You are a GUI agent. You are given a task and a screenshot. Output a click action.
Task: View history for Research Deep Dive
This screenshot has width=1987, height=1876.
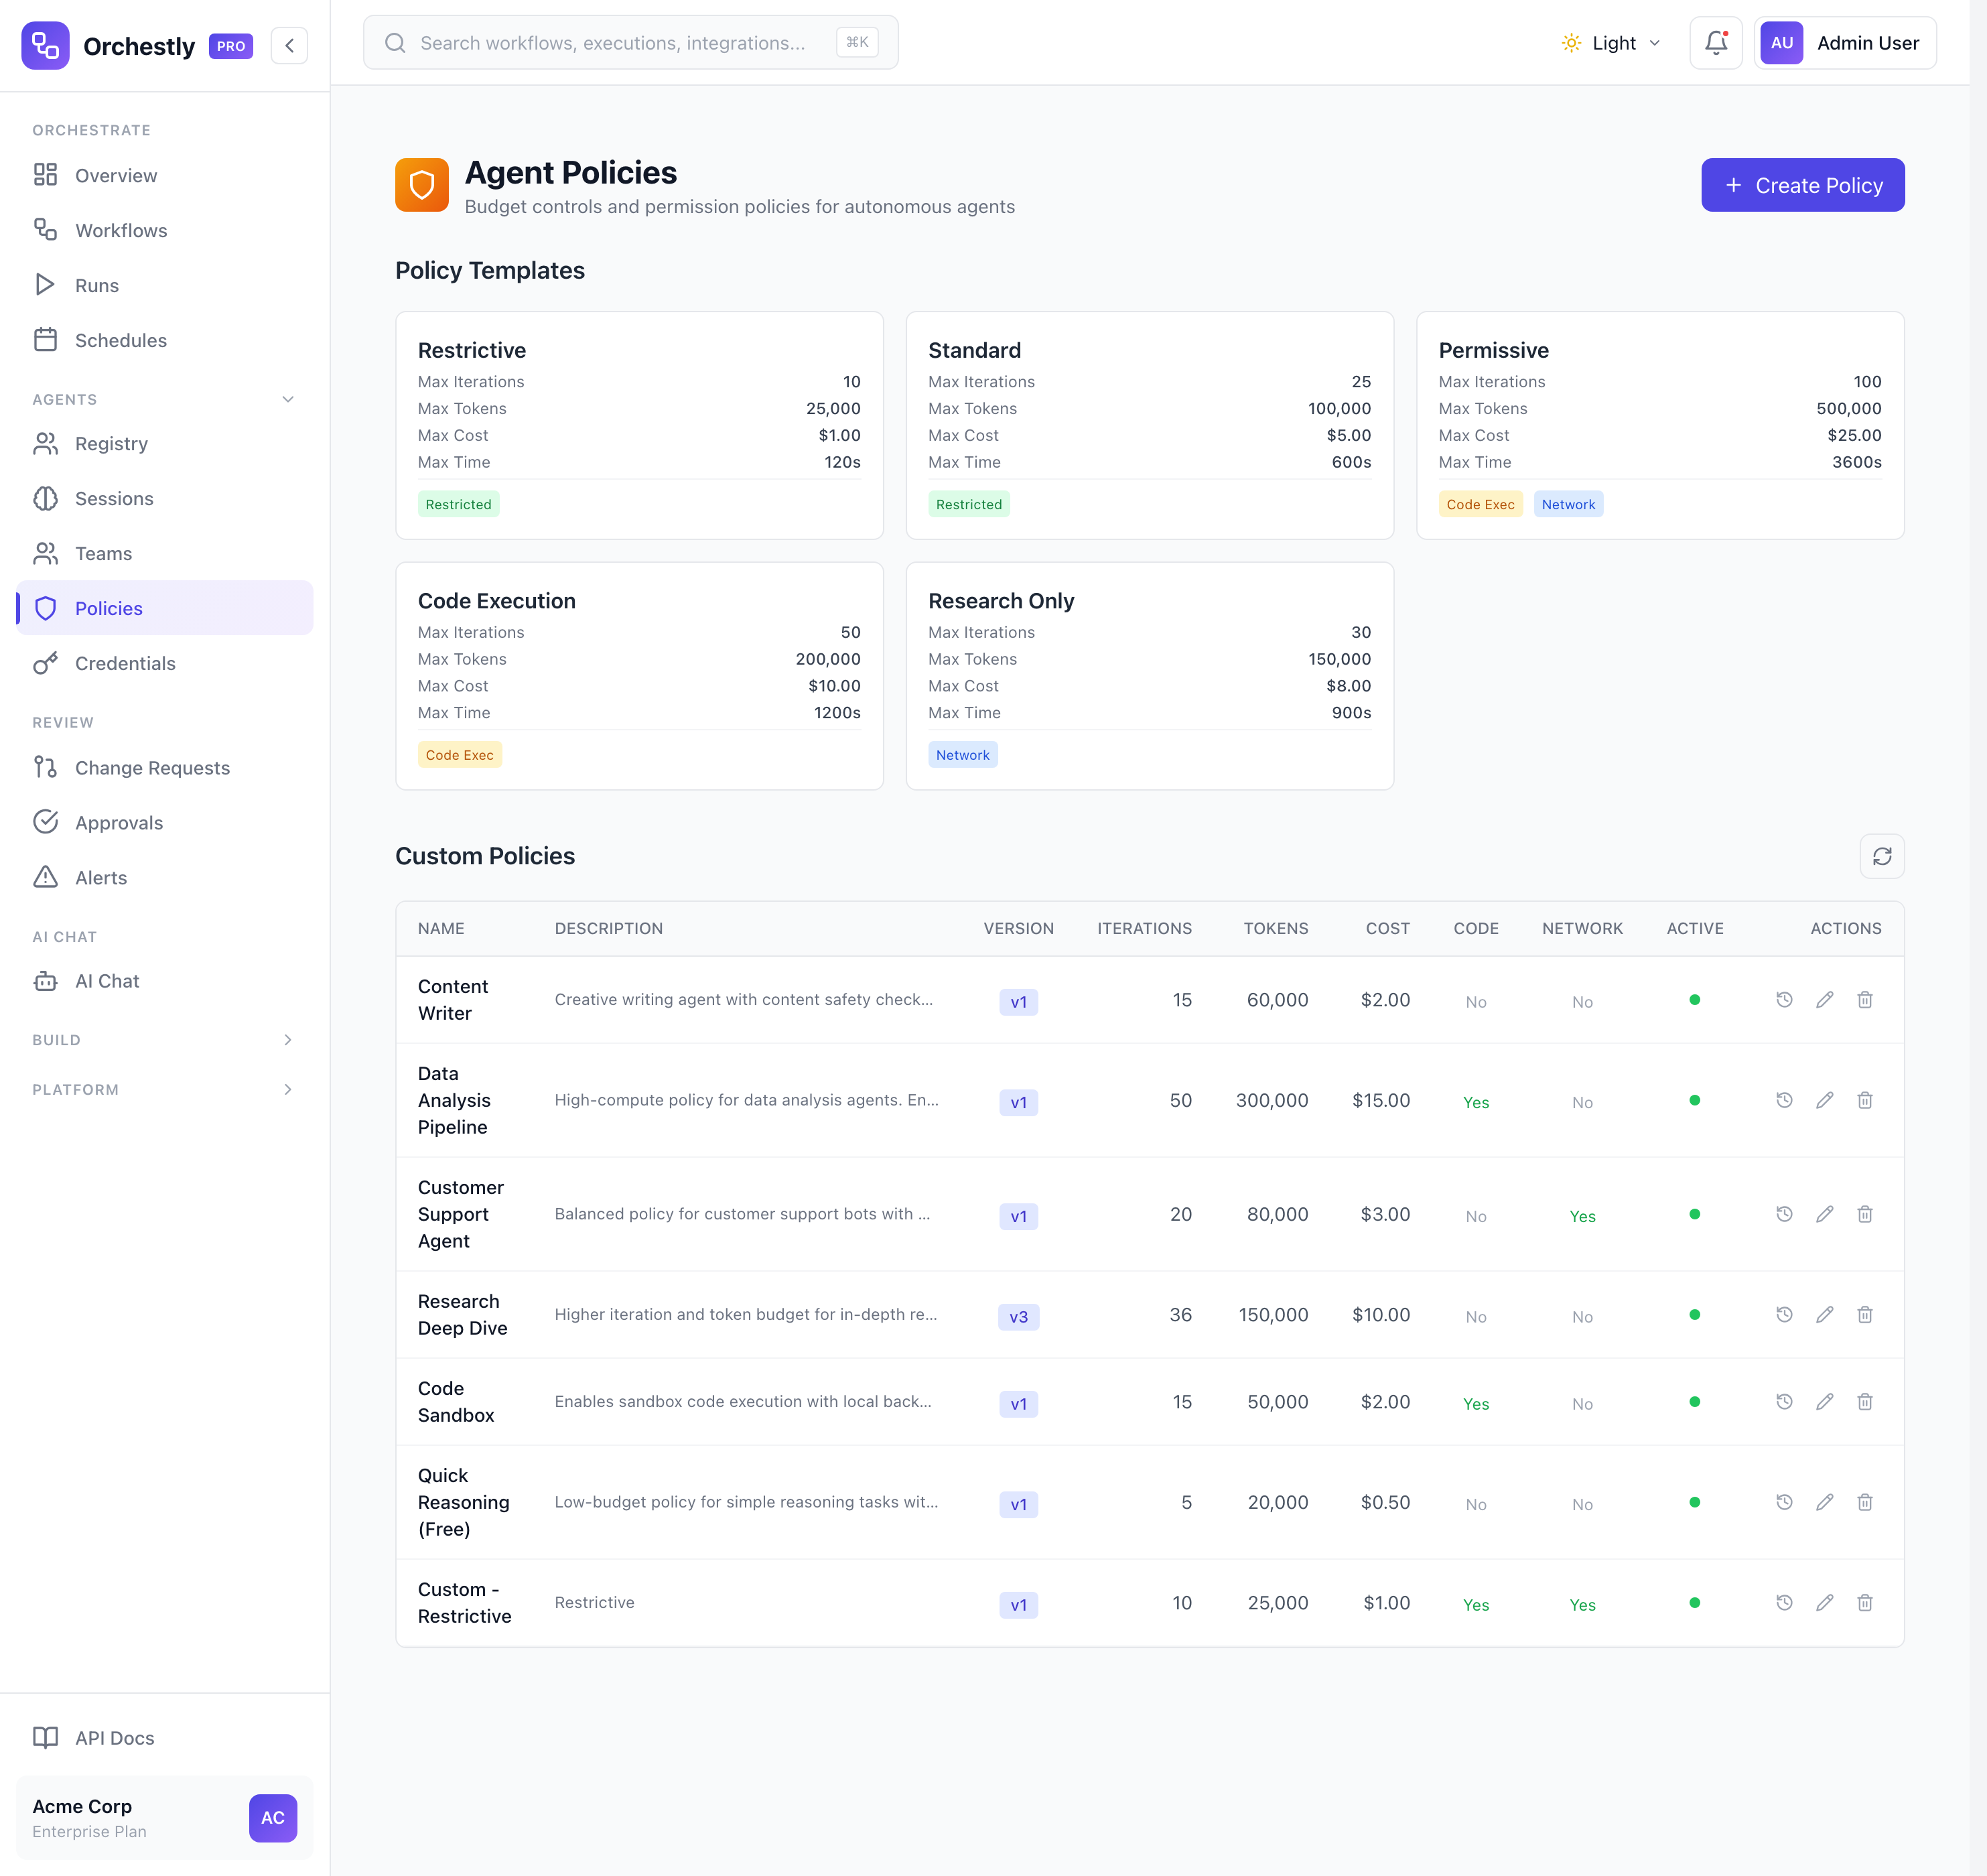pos(1784,1315)
